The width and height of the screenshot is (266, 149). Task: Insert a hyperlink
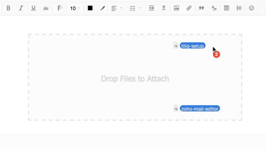pyautogui.click(x=189, y=8)
